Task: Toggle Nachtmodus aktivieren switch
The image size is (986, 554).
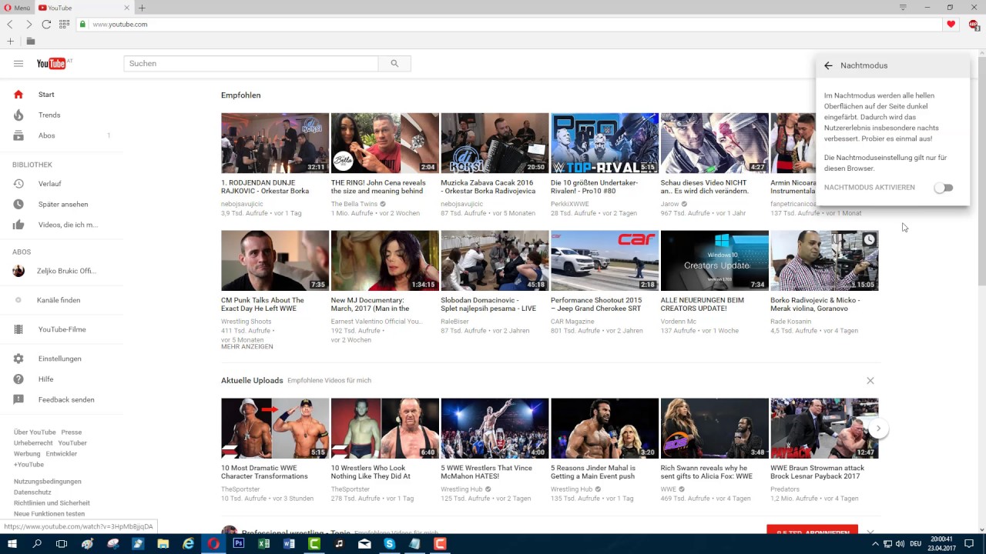Action: click(944, 188)
